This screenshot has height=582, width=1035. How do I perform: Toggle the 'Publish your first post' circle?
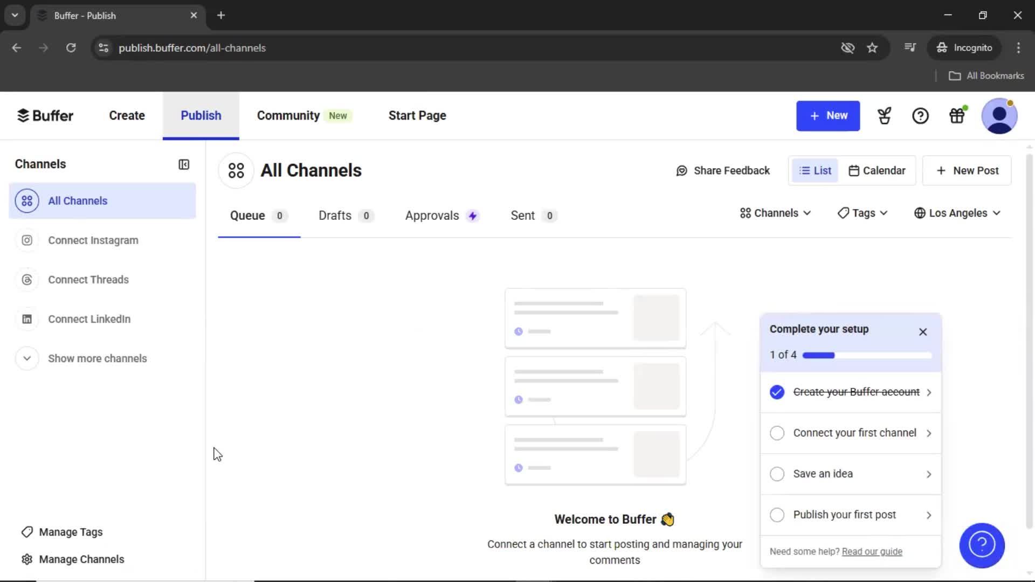coord(777,515)
